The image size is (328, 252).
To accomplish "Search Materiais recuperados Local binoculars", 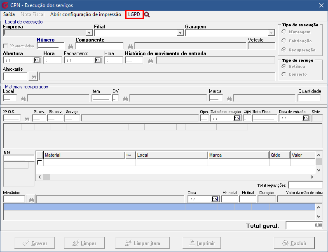I will coord(23,99).
